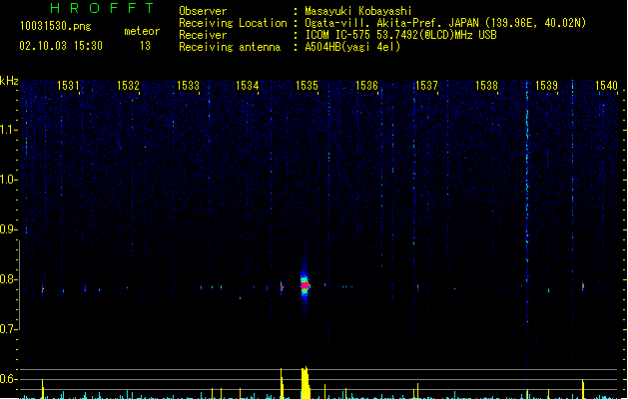628x399 pixels.
Task: Click the 1540 time axis label
Action: [606, 86]
